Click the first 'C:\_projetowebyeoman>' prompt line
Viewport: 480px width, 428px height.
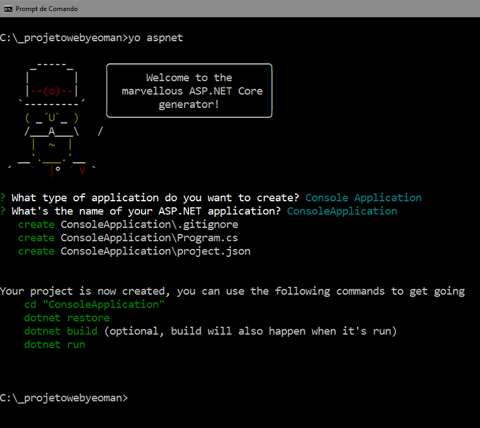(63, 38)
